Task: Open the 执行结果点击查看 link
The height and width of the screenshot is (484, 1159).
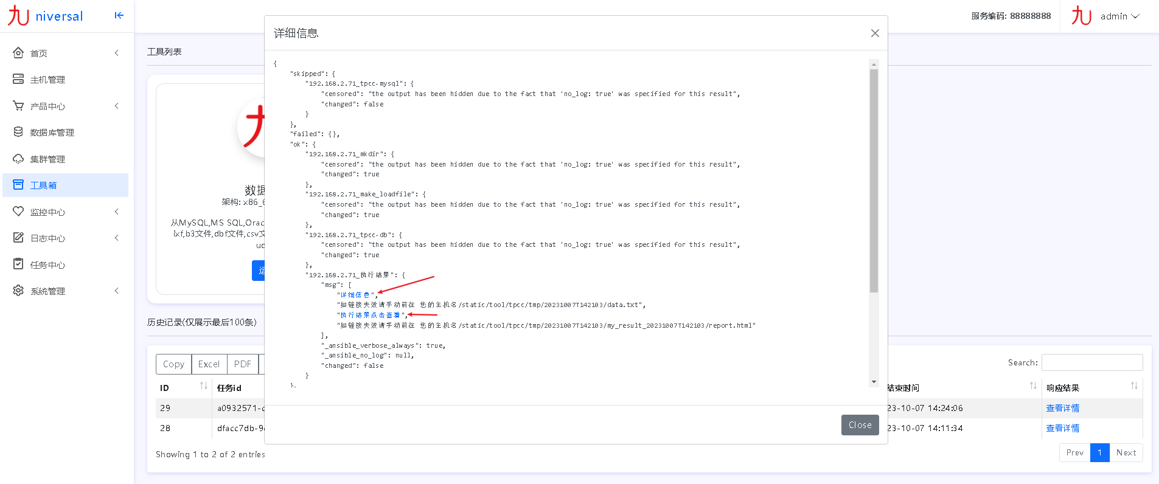Action: pos(370,315)
